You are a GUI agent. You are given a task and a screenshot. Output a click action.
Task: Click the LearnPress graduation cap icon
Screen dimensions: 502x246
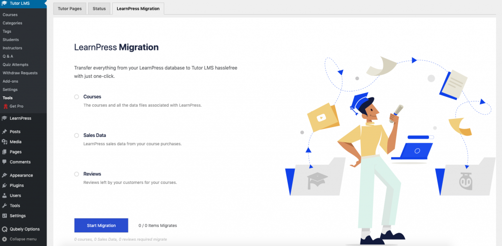point(4,118)
